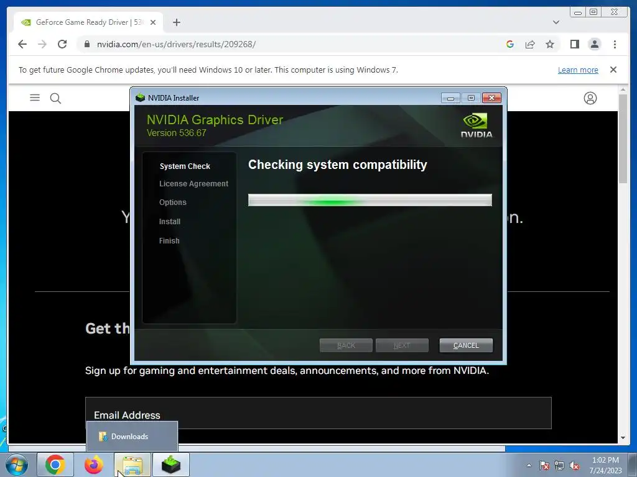637x477 pixels.
Task: Show hidden system tray icons
Action: [x=529, y=465]
